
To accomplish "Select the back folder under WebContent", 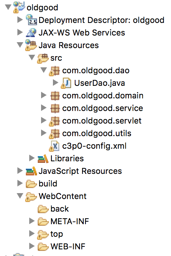I will tap(60, 209).
